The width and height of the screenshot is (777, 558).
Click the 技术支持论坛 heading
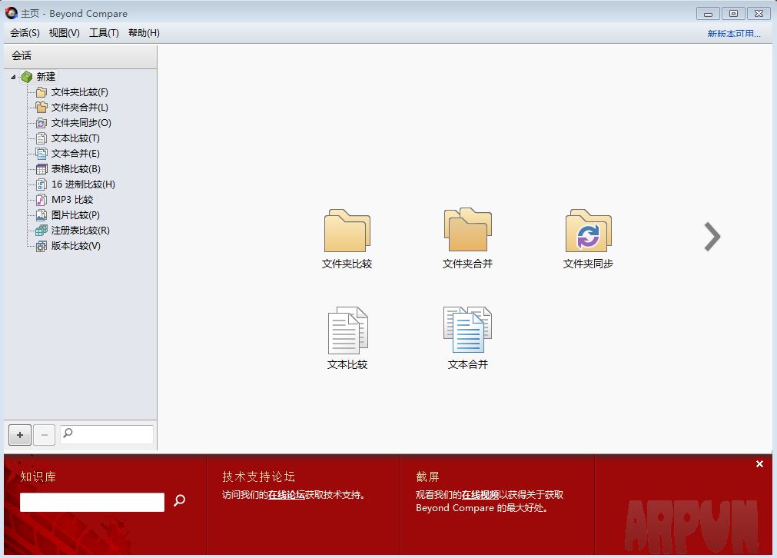(x=259, y=477)
